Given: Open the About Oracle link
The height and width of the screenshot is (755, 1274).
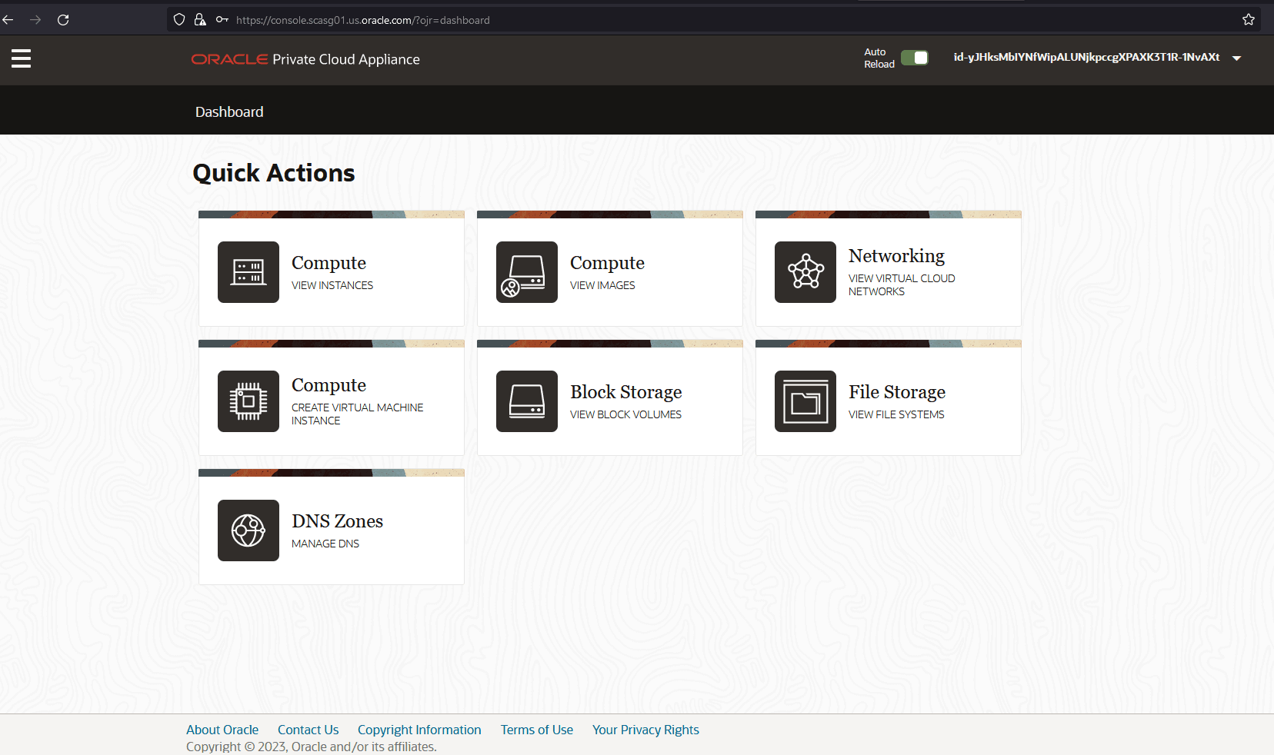Looking at the screenshot, I should coord(222,730).
